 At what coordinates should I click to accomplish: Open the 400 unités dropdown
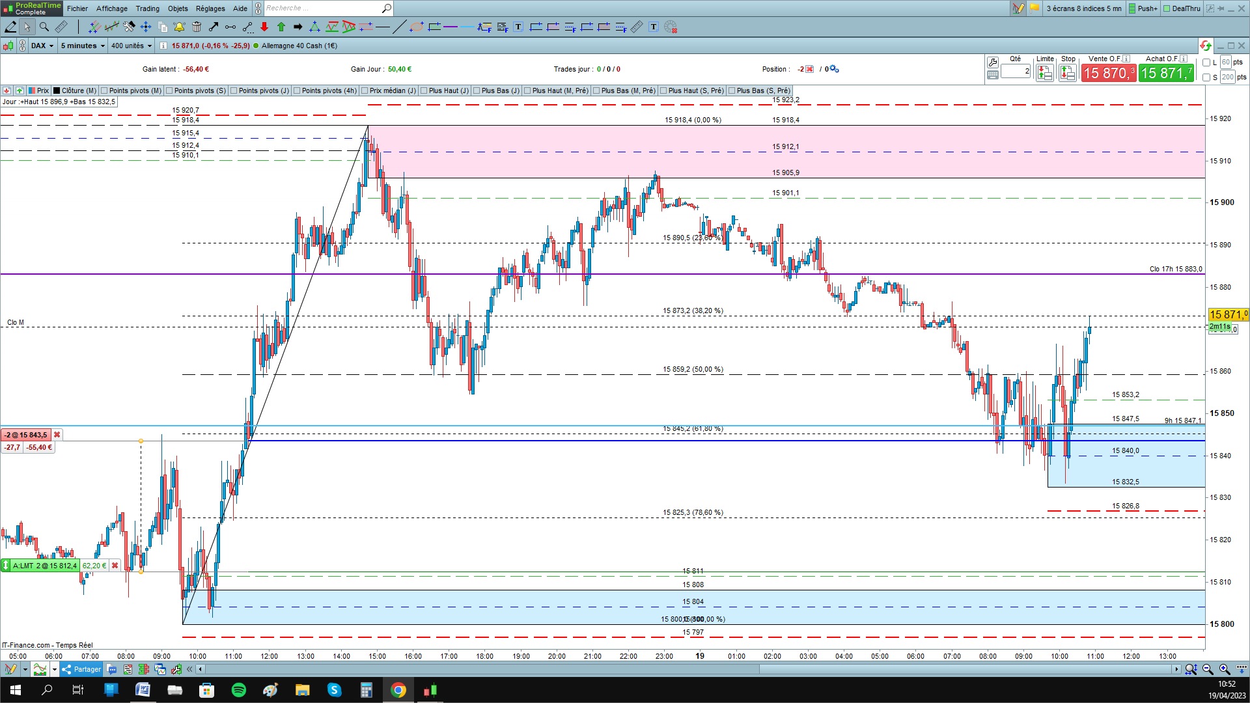click(x=131, y=46)
